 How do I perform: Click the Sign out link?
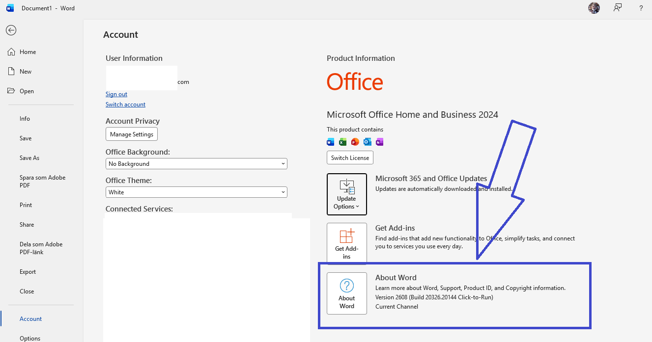[116, 94]
